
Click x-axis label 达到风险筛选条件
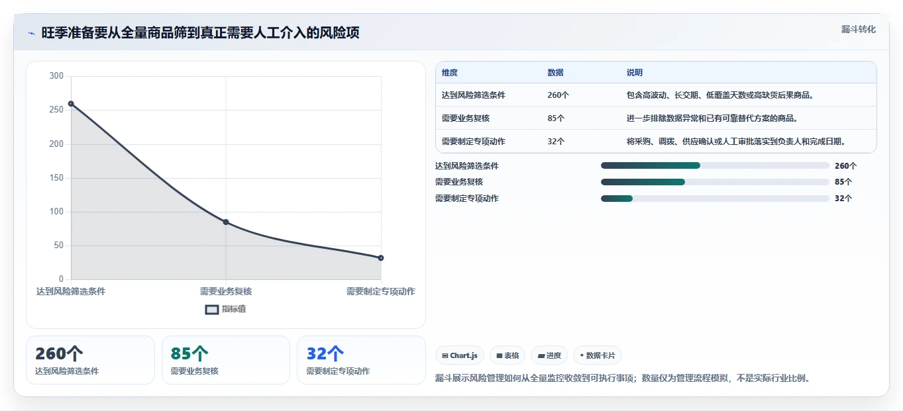click(x=71, y=291)
